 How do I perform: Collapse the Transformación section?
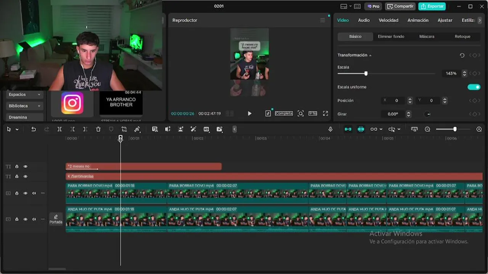370,56
